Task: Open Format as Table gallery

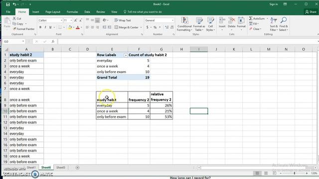Action: [x=199, y=24]
